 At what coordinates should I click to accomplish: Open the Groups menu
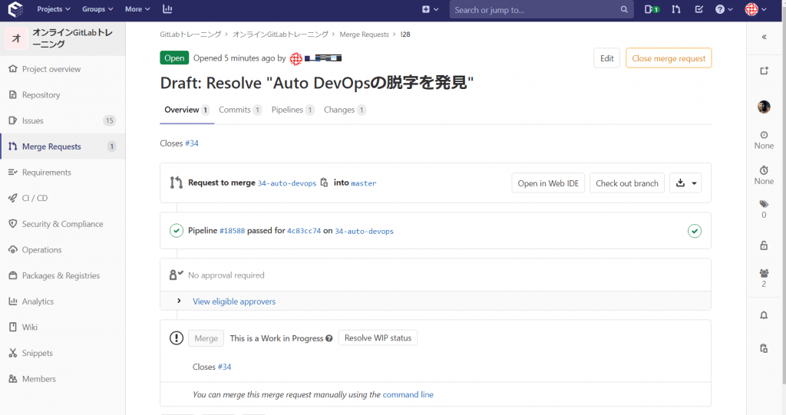click(97, 9)
